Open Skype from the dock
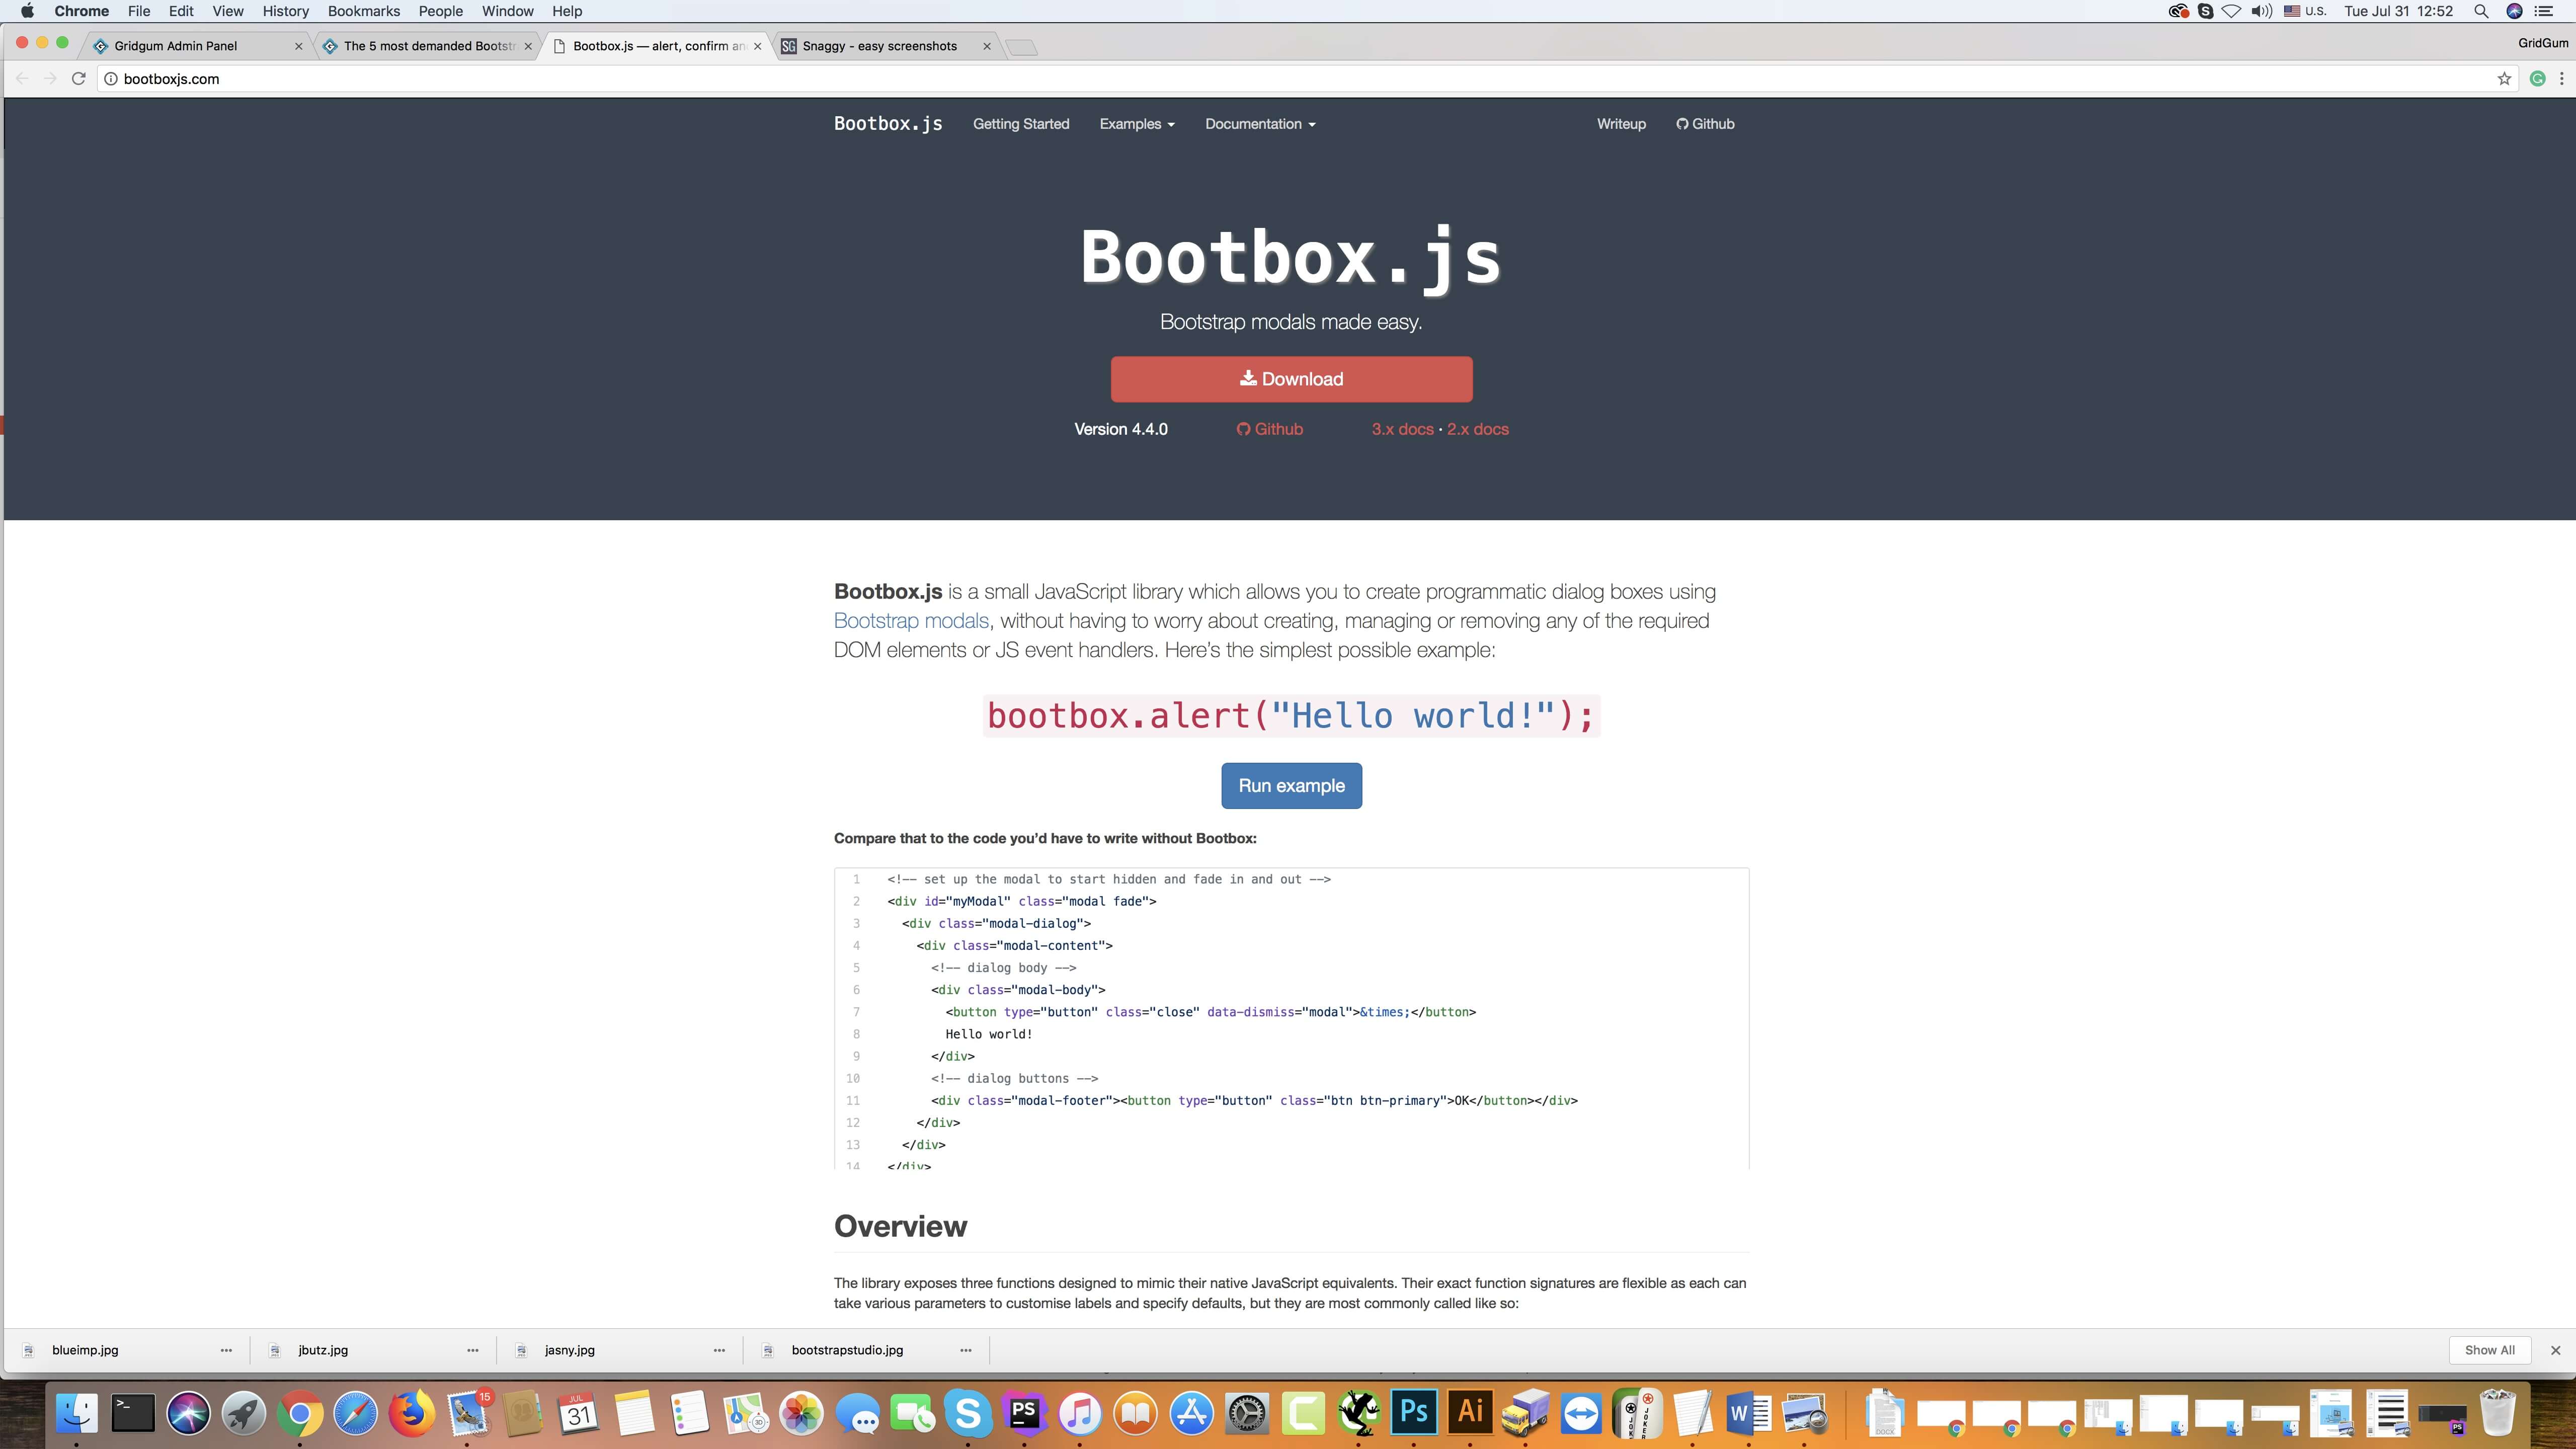2576x1449 pixels. coord(968,1413)
